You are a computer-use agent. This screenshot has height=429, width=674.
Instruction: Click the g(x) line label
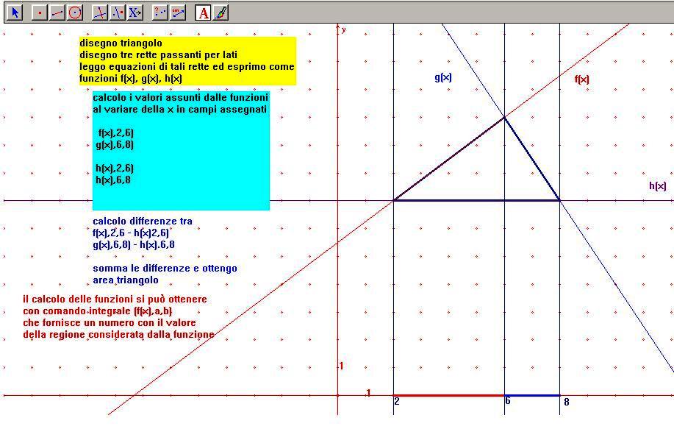(443, 77)
